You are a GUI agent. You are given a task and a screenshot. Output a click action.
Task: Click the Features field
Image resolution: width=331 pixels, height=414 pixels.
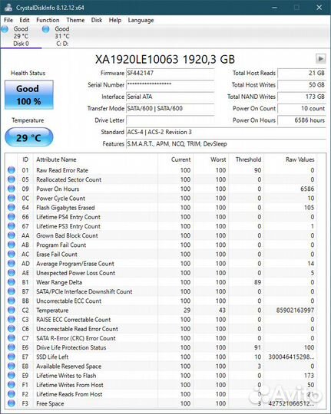tap(226, 144)
